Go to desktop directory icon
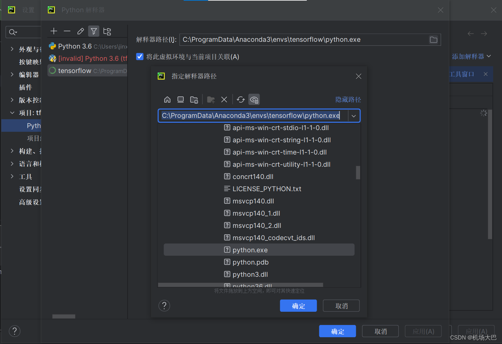 pyautogui.click(x=181, y=99)
